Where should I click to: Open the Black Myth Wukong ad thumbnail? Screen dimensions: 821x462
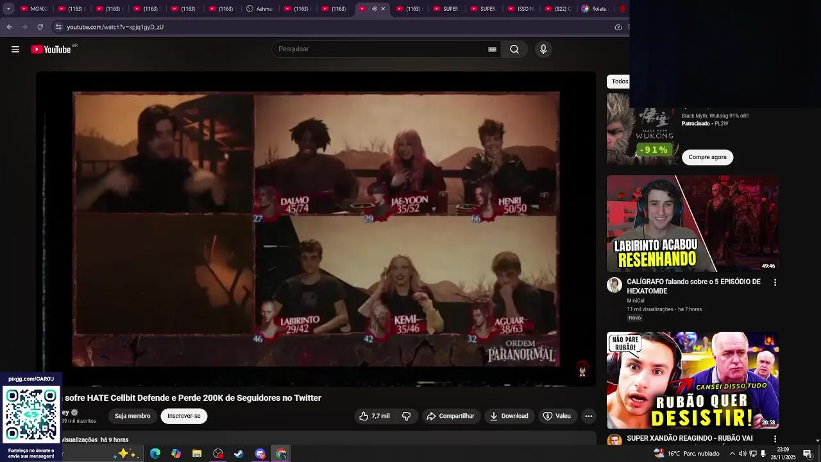(x=641, y=129)
